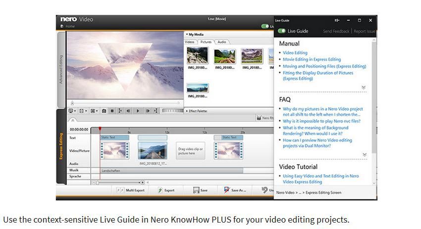The image size is (421, 229).
Task: Select the green valley picture thumbnail
Action: [225, 56]
